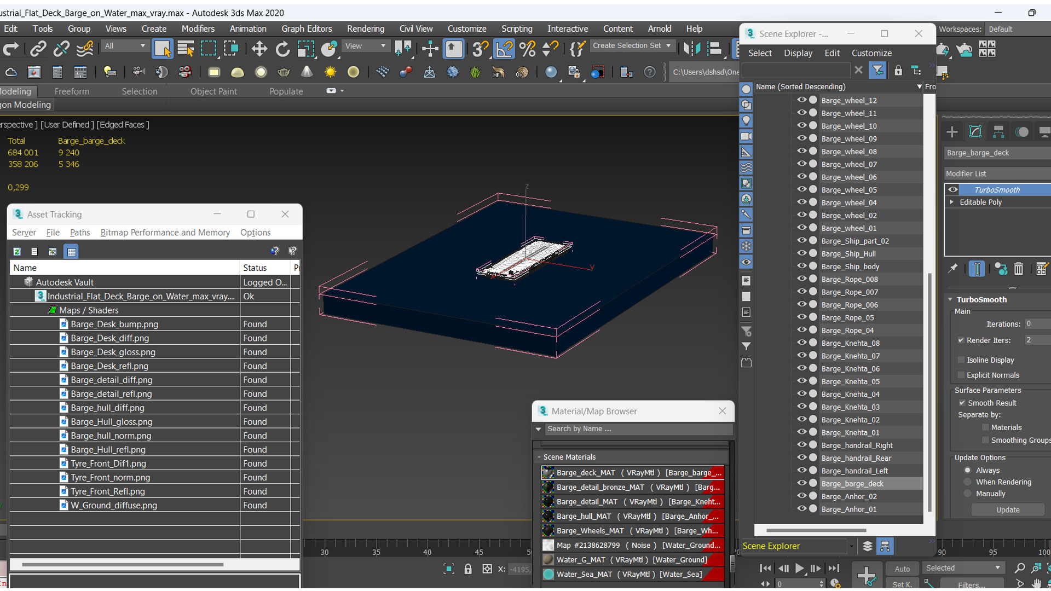Play the animation

click(799, 569)
